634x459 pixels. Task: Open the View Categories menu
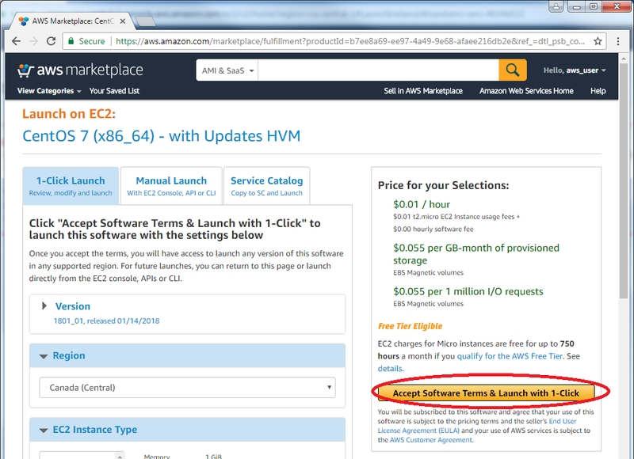49,91
